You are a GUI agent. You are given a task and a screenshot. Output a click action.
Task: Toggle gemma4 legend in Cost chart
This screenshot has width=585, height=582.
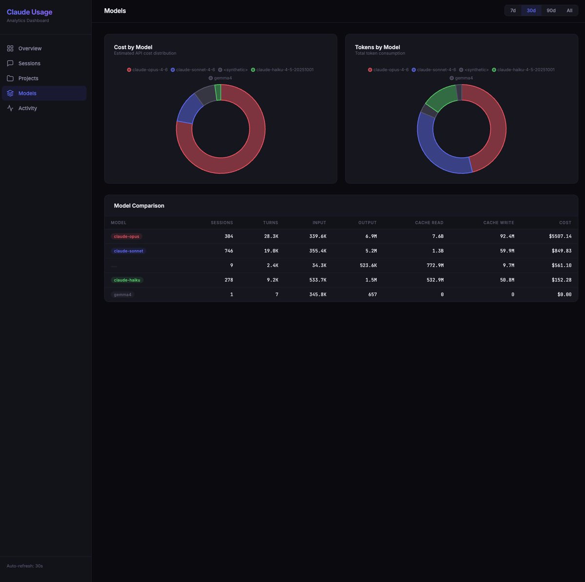click(x=220, y=78)
